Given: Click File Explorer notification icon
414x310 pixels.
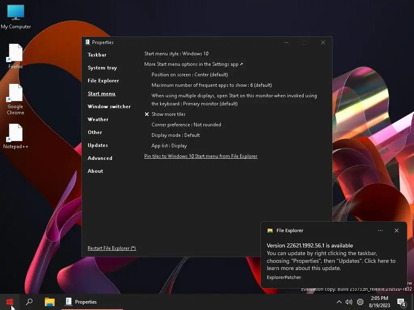Looking at the screenshot, I should click(270, 230).
